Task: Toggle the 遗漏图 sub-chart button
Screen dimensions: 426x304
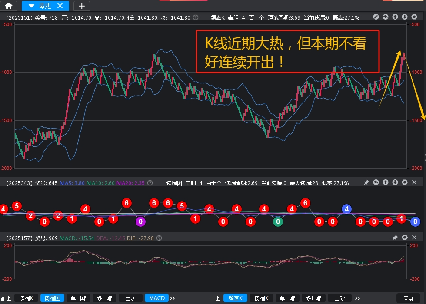Action: [x=53, y=298]
